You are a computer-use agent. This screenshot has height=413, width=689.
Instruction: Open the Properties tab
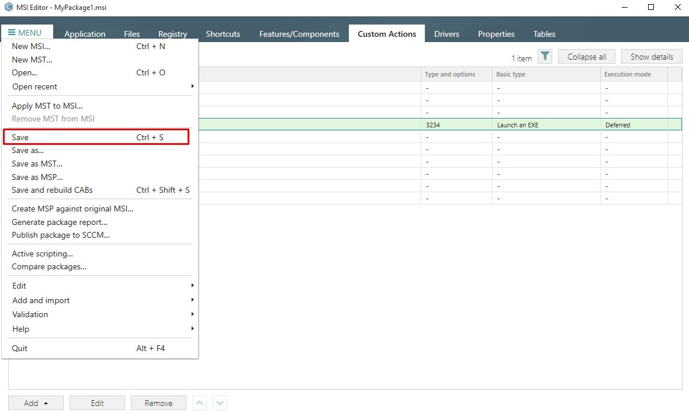coord(496,34)
